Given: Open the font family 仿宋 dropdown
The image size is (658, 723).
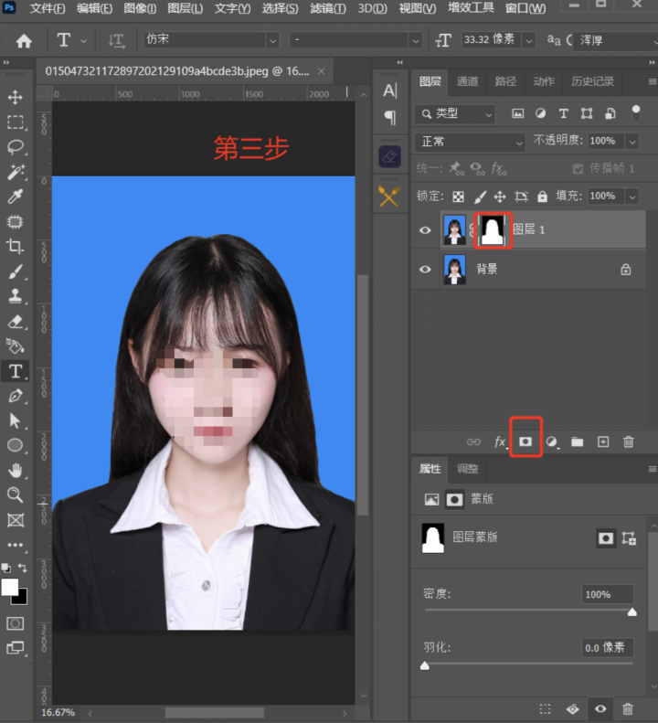Looking at the screenshot, I should pos(272,41).
